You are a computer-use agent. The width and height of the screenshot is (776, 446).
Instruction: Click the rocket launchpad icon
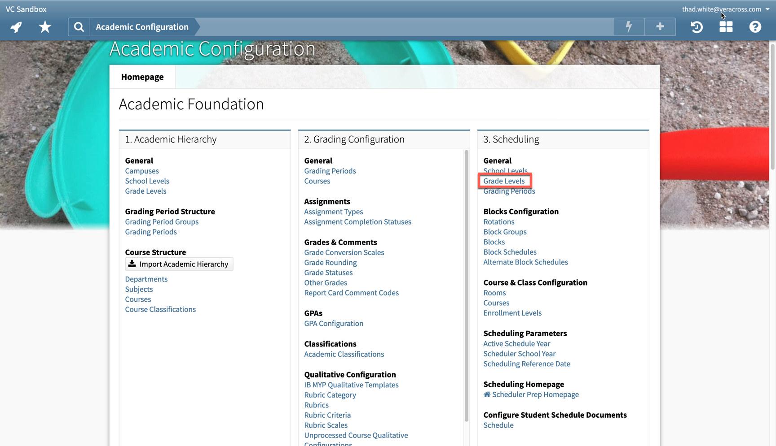coord(16,27)
